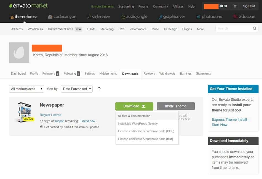Screen dimensions: 262x179
Task: Open the ThemeForest marketplace logo
Action: (x=23, y=17)
